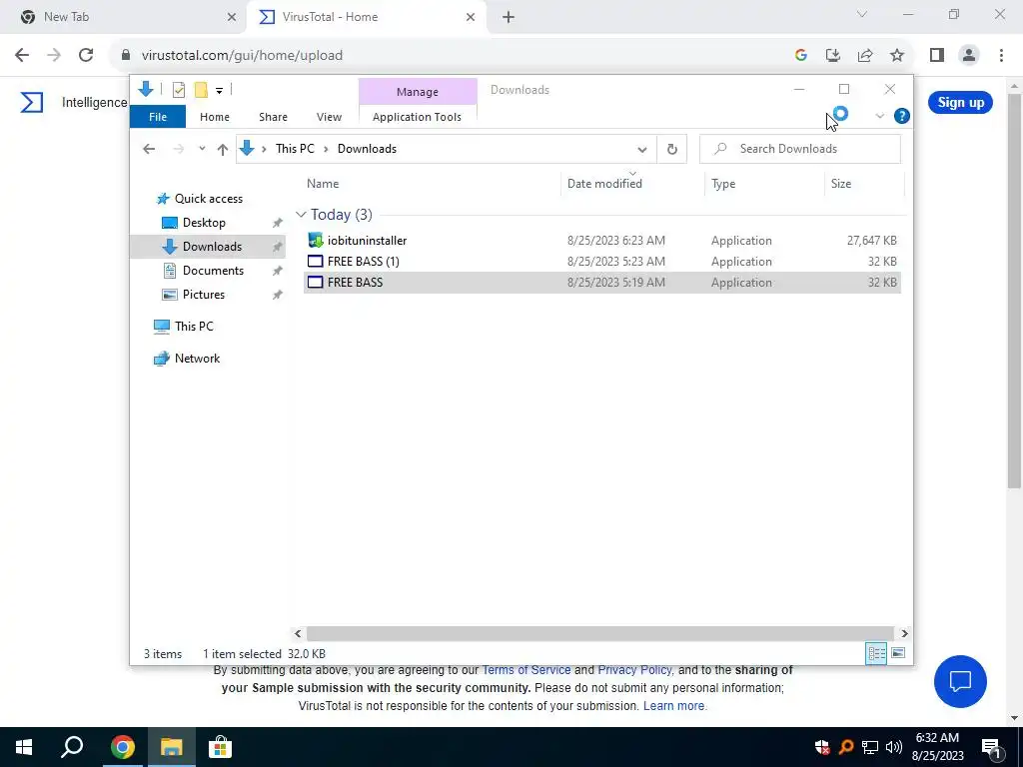This screenshot has height=767, width=1023.
Task: Open VirusTotal chat bubble button
Action: (x=960, y=681)
